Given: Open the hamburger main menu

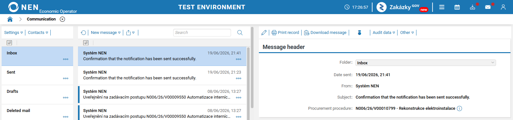Looking at the screenshot, I should pos(442,7).
